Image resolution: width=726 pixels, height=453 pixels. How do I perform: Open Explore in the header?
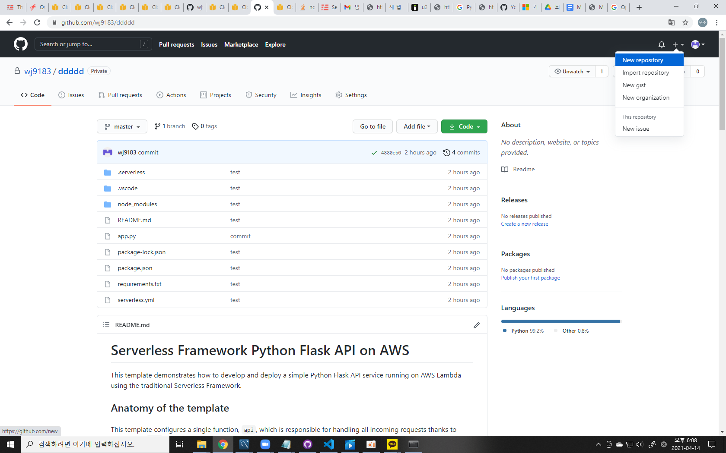point(275,44)
